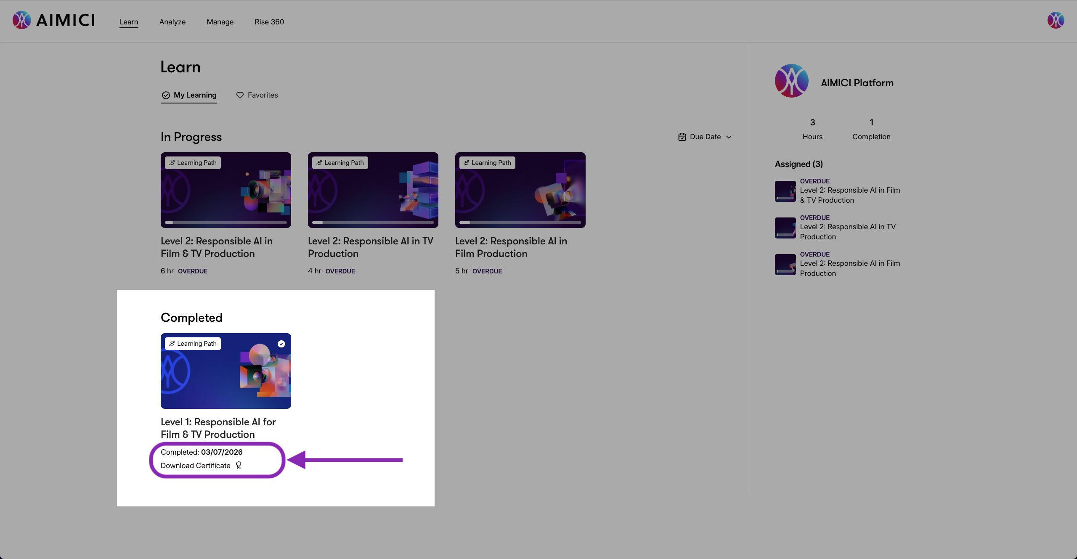Open the user avatar in top-right corner
Viewport: 1077px width, 559px height.
coord(1056,20)
